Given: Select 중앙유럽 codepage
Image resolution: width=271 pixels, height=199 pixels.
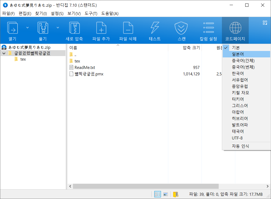Looking at the screenshot, I should tap(246, 86).
